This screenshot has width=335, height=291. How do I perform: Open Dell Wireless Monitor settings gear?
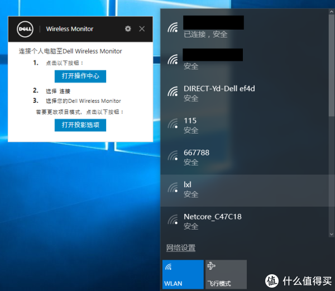[x=128, y=28]
